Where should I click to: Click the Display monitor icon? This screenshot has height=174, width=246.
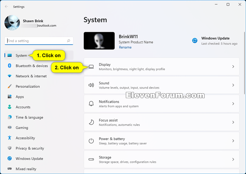(x=91, y=67)
